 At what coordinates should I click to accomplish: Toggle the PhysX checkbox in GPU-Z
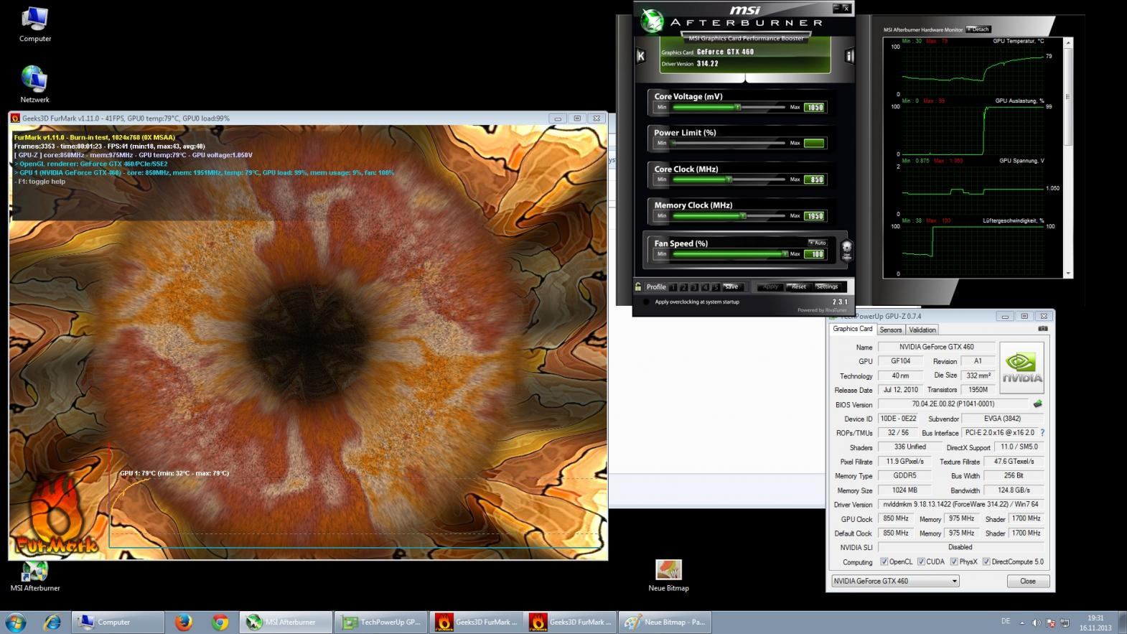tap(954, 561)
